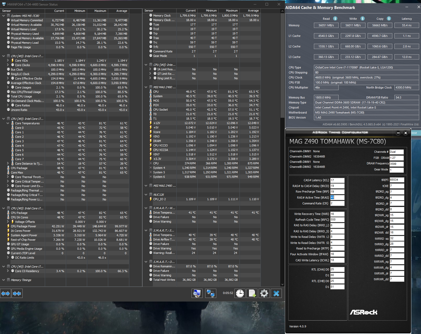Viewport: 421px width, 334px height.
Task: Click the Maximum column header in left panel
Action: pyautogui.click(x=100, y=11)
